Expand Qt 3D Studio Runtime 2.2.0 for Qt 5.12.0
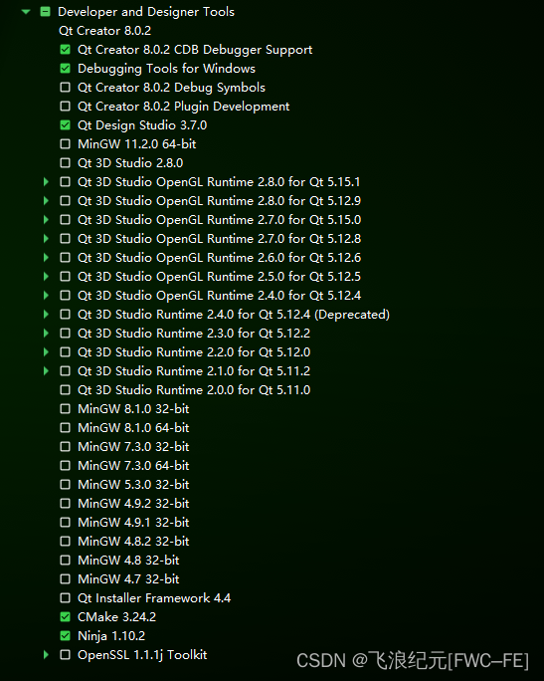This screenshot has width=544, height=681. click(x=46, y=352)
